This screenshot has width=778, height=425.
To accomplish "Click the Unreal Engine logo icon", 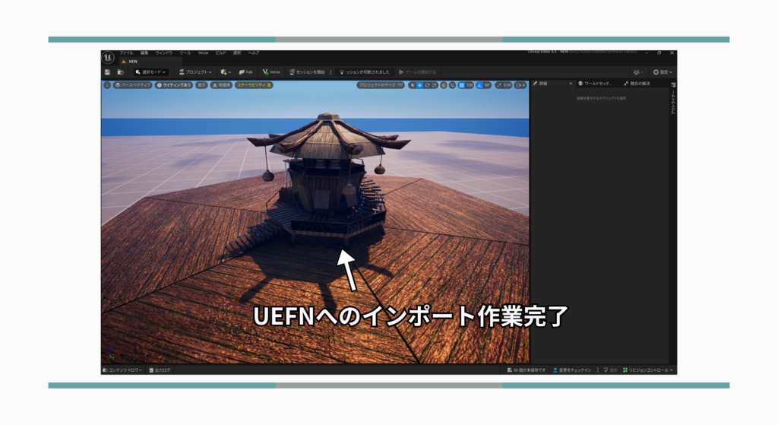I will click(x=108, y=58).
